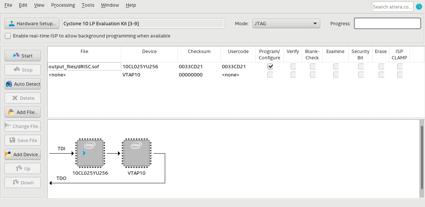
Task: Open the Edit menu
Action: 23,5
